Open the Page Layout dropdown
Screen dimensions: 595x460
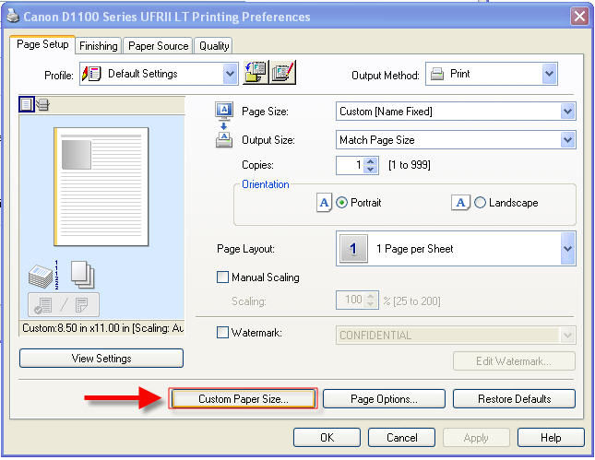[x=567, y=249]
